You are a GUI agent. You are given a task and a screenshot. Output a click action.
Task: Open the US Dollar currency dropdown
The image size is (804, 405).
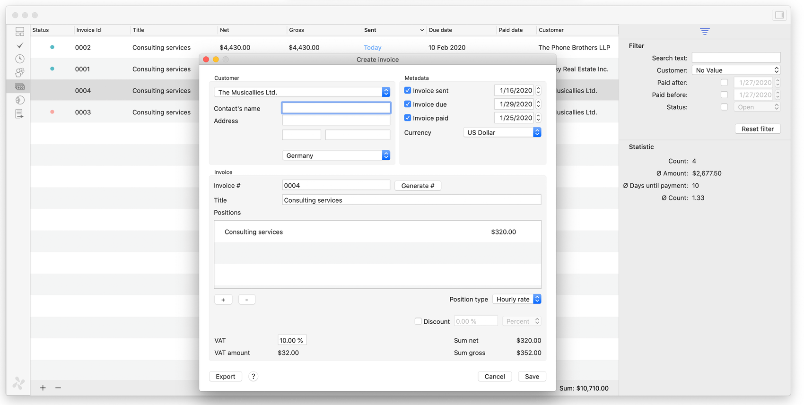click(x=502, y=132)
